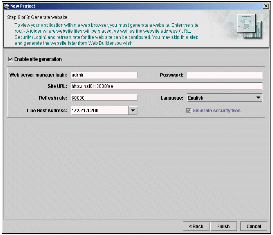Select the Site URL text box
The height and width of the screenshot is (235, 273).
(166, 86)
